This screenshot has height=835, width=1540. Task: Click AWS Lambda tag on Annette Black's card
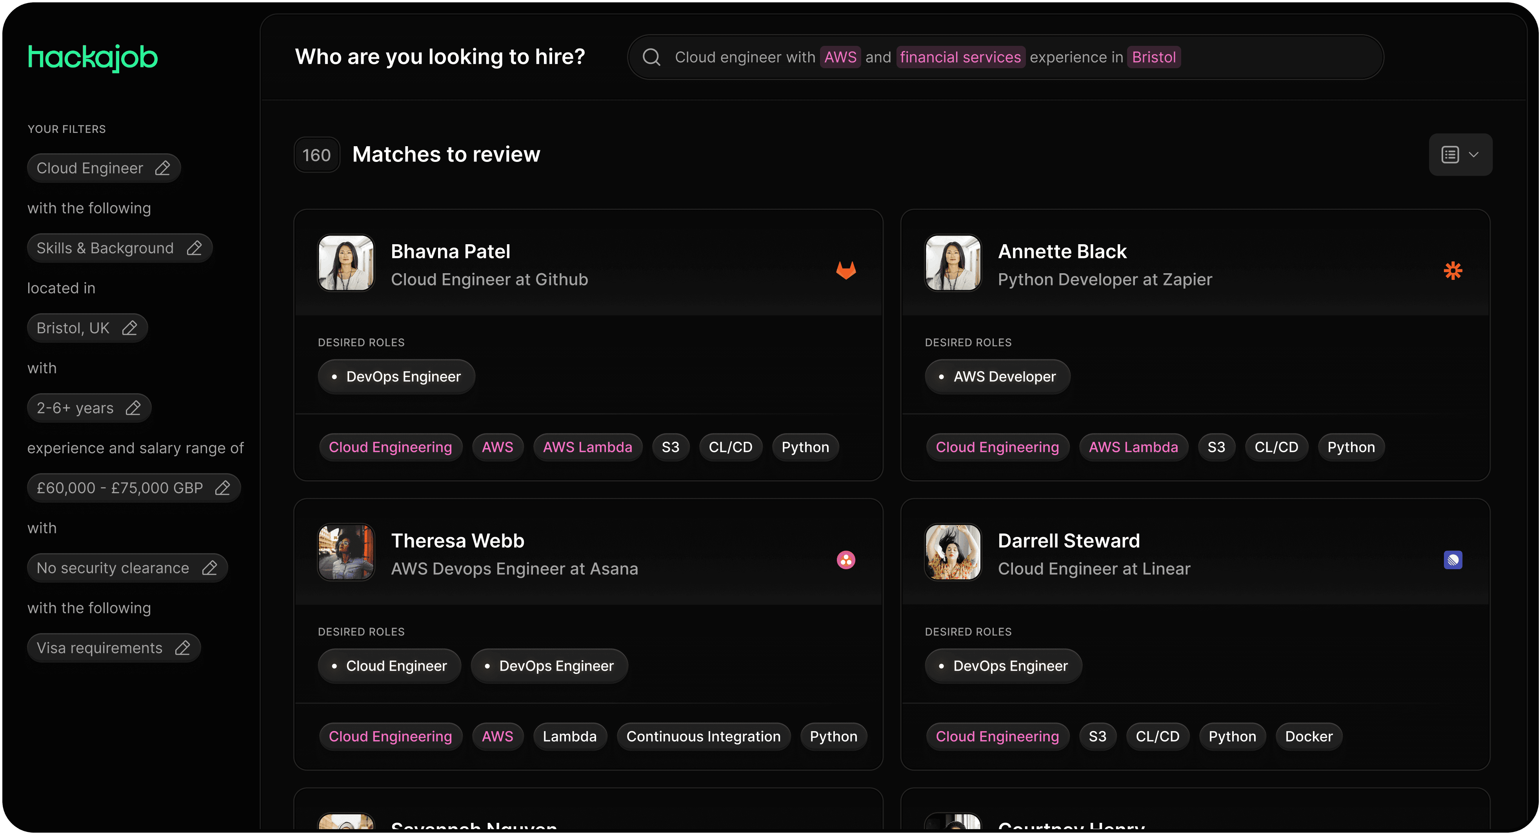click(x=1133, y=448)
